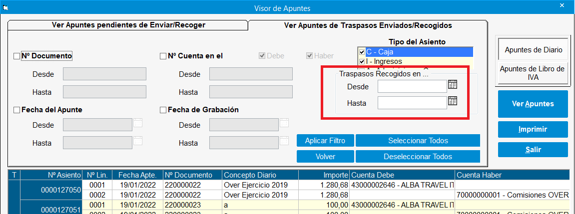Click the Fecha Apte. column header
The height and width of the screenshot is (214, 575).
click(x=138, y=175)
